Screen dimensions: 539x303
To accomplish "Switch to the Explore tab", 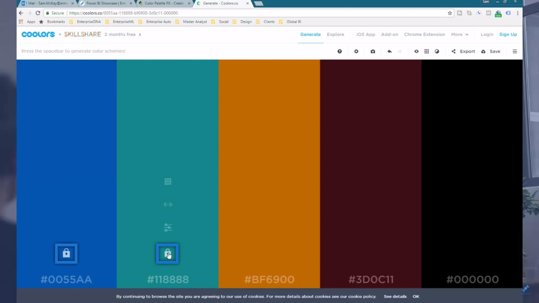I will coord(335,34).
